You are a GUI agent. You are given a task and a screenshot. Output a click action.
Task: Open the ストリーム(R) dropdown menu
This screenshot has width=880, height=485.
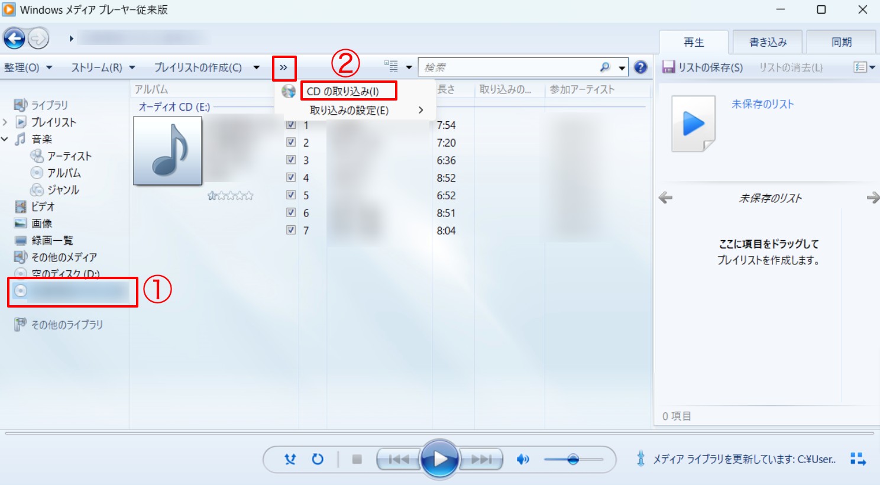[103, 67]
